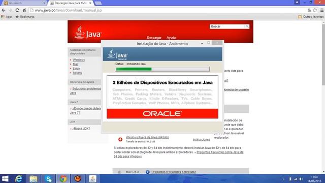Open Outros favoritos folder
This screenshot has width=325, height=183.
(311, 17)
